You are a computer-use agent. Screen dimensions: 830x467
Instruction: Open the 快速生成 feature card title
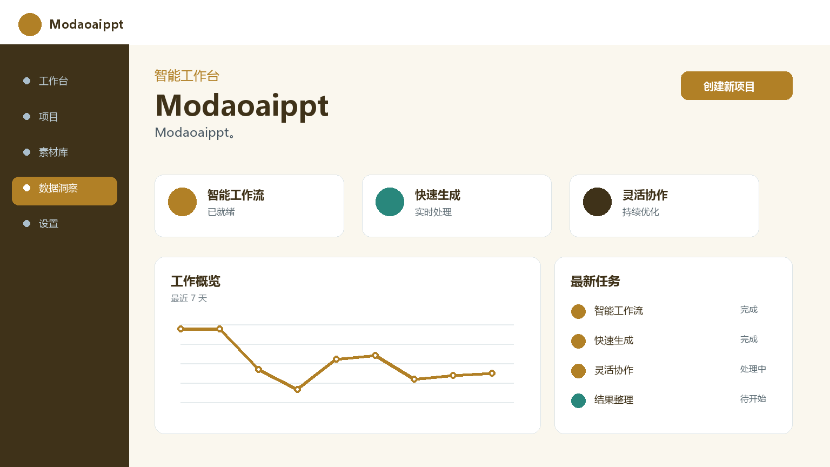click(x=438, y=195)
